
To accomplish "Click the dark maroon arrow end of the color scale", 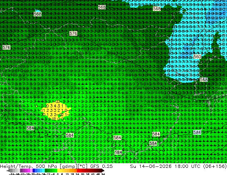I will (x=103, y=171).
